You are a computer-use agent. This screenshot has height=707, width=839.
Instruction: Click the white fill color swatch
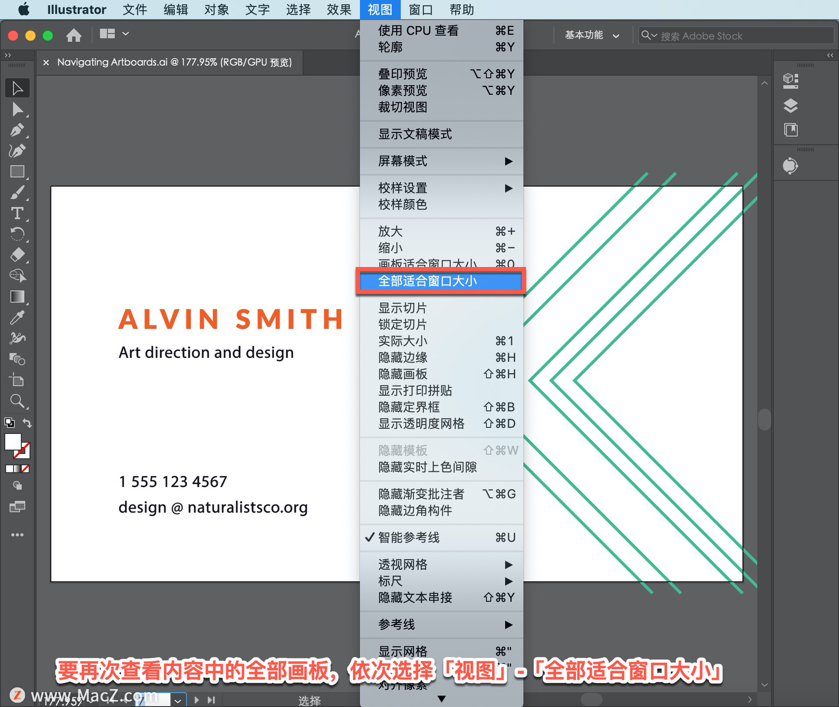(13, 441)
